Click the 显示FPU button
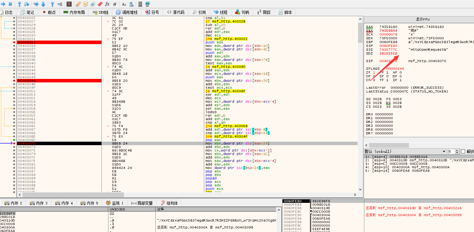 tap(419, 19)
